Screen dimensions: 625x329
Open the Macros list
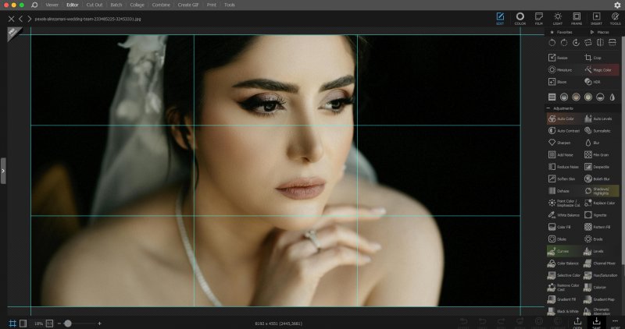600,32
